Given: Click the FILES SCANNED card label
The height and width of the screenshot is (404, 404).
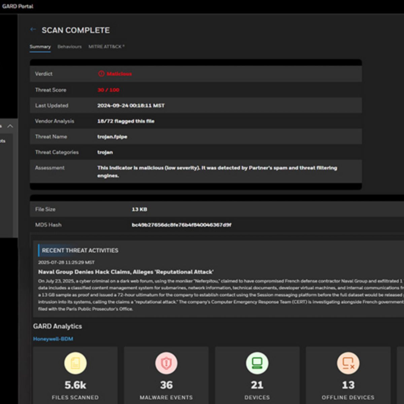Looking at the screenshot, I should coord(75,398).
